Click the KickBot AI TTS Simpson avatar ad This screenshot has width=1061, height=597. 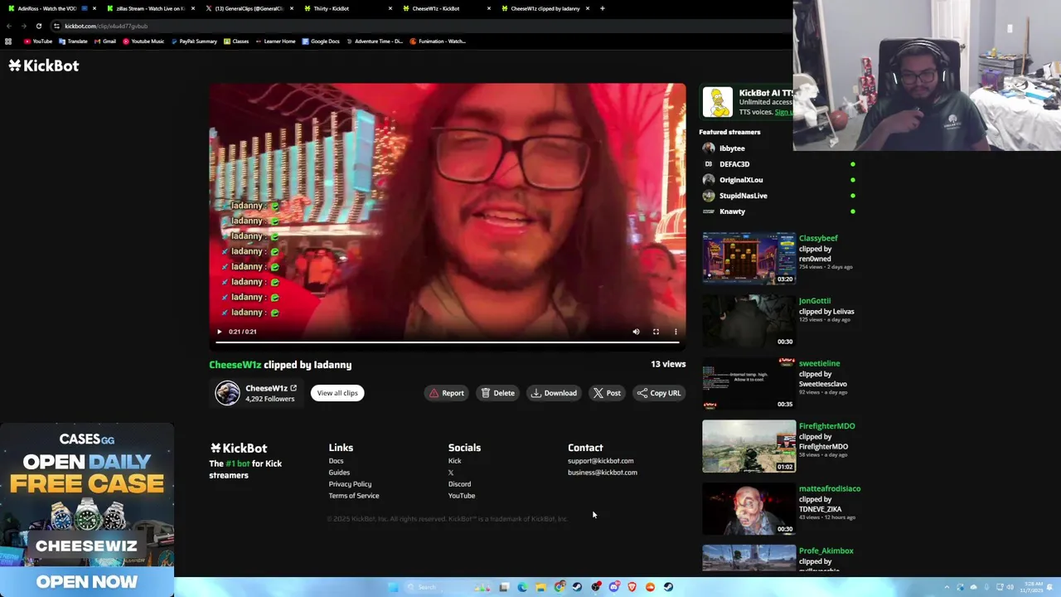click(718, 102)
